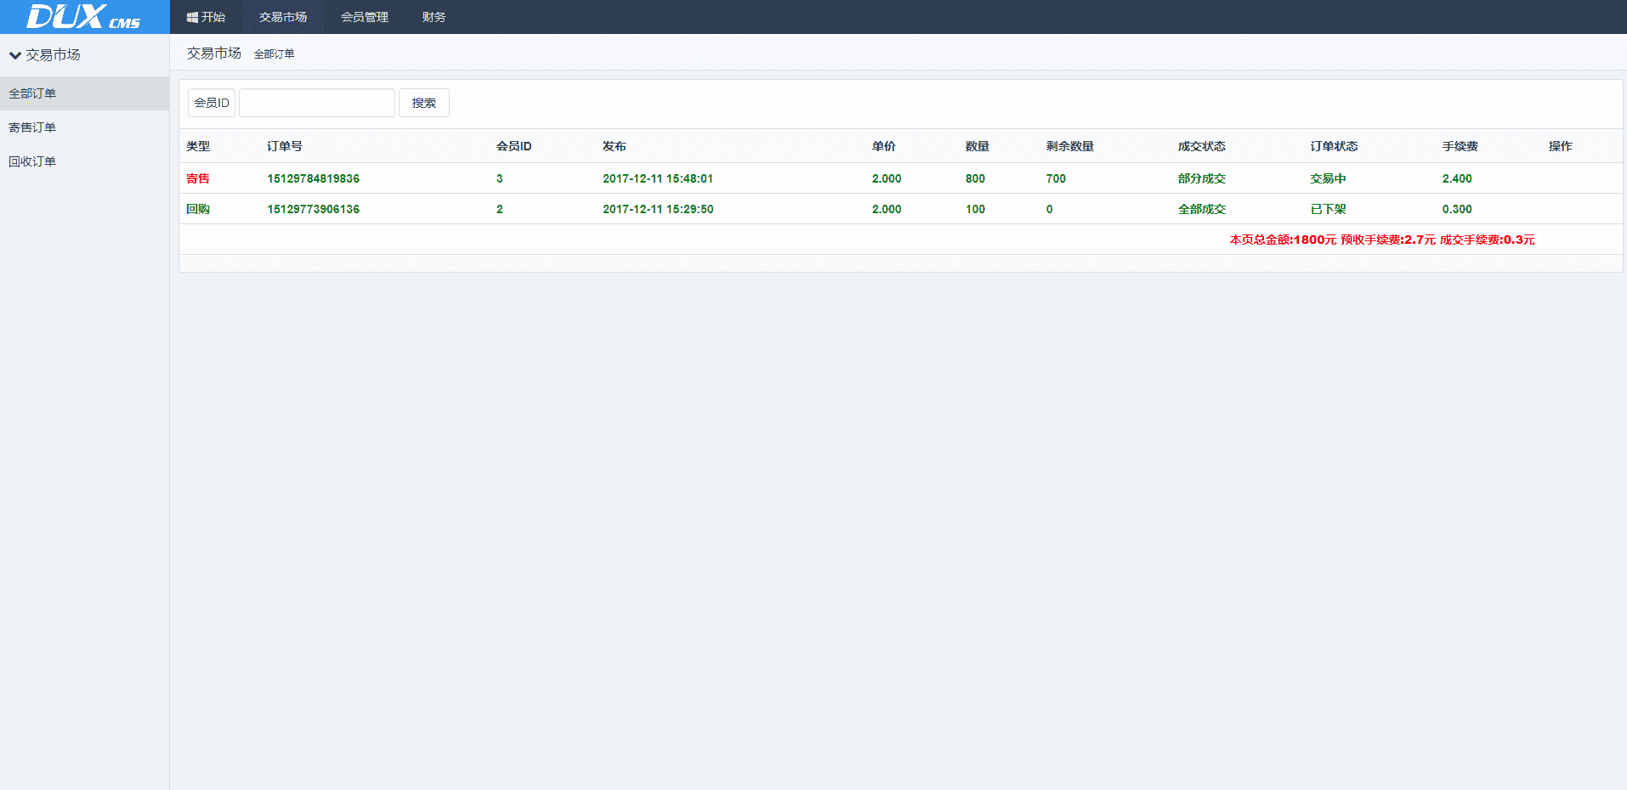Click the 数量 column header
The image size is (1627, 790).
coord(978,146)
